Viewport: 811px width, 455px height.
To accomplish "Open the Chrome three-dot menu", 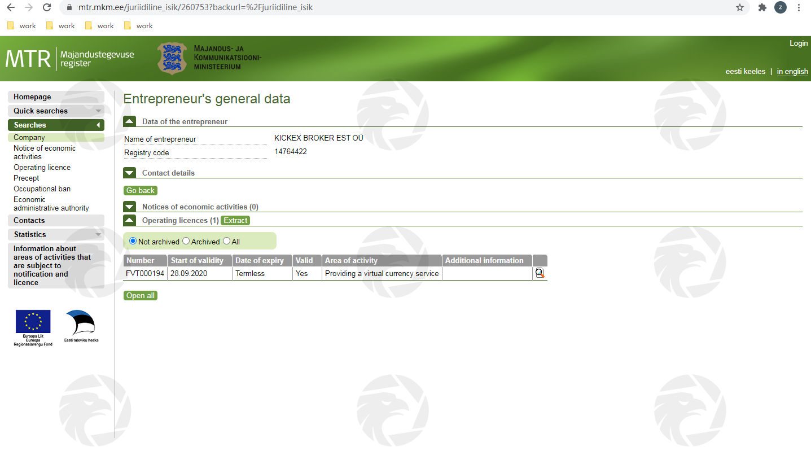I will pyautogui.click(x=799, y=7).
